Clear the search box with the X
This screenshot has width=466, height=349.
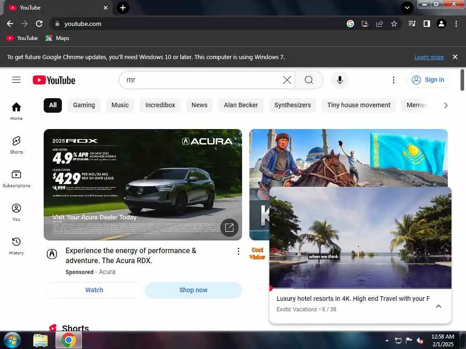tap(287, 80)
